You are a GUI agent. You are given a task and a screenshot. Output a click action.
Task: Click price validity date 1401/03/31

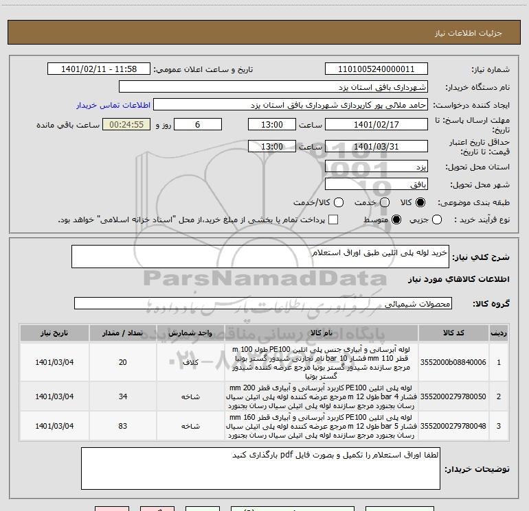point(376,147)
